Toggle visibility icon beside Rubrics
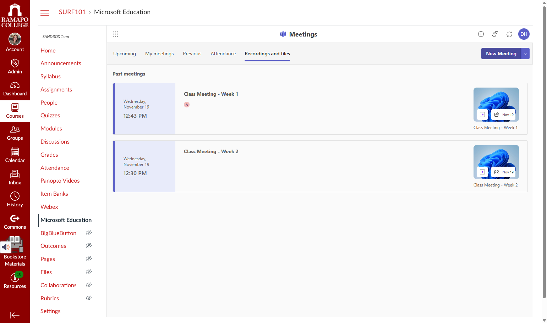 point(89,298)
